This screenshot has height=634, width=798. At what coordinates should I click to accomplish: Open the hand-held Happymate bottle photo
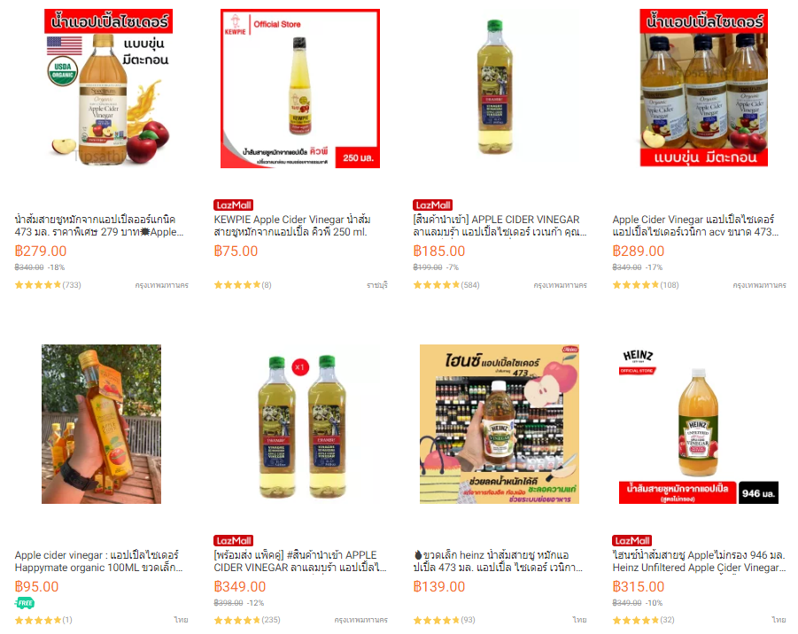pyautogui.click(x=101, y=424)
